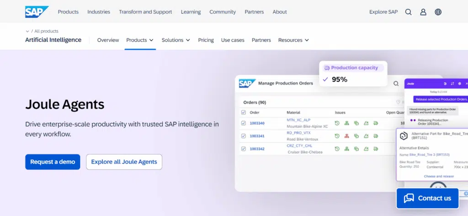Click the settings gear icon in Joule header

(460, 84)
